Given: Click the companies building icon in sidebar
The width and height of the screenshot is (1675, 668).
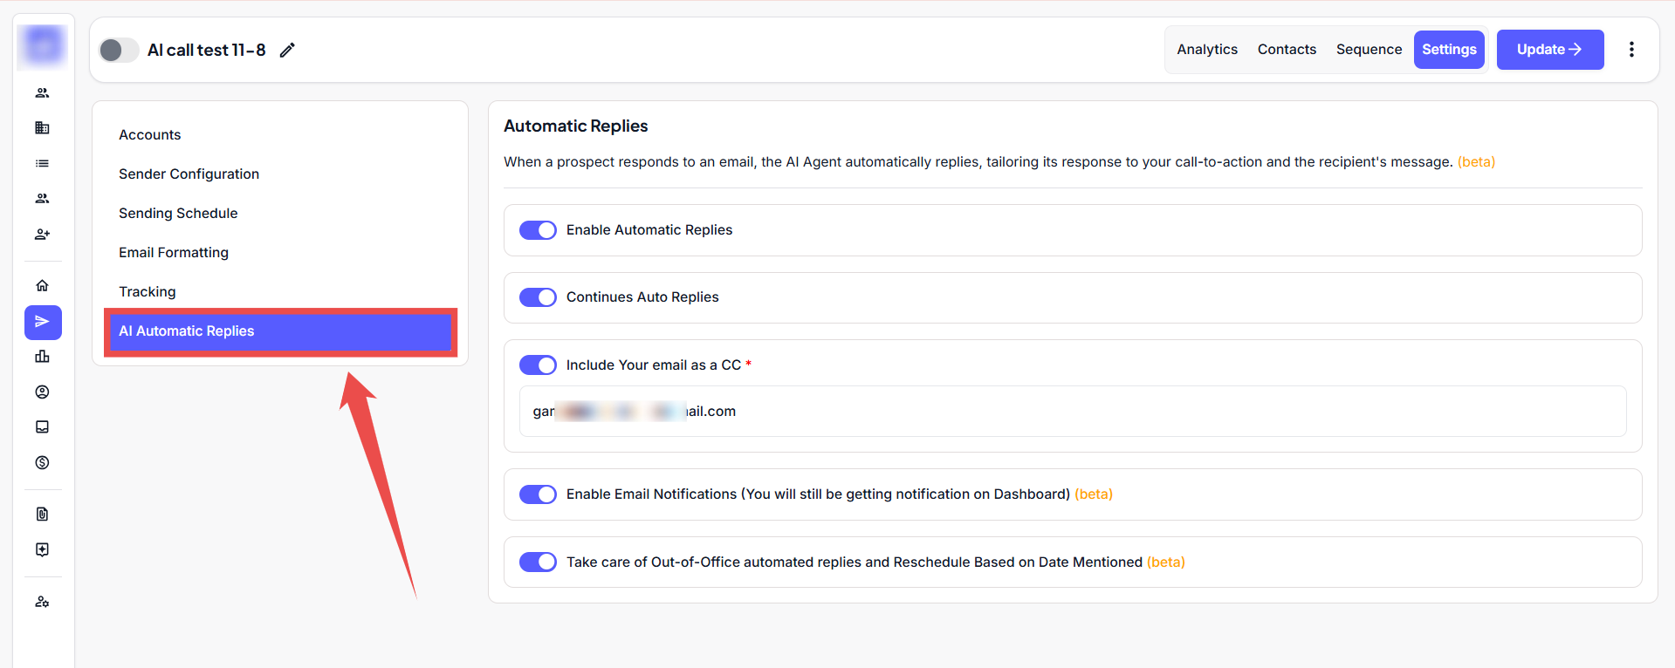Looking at the screenshot, I should click(x=42, y=128).
